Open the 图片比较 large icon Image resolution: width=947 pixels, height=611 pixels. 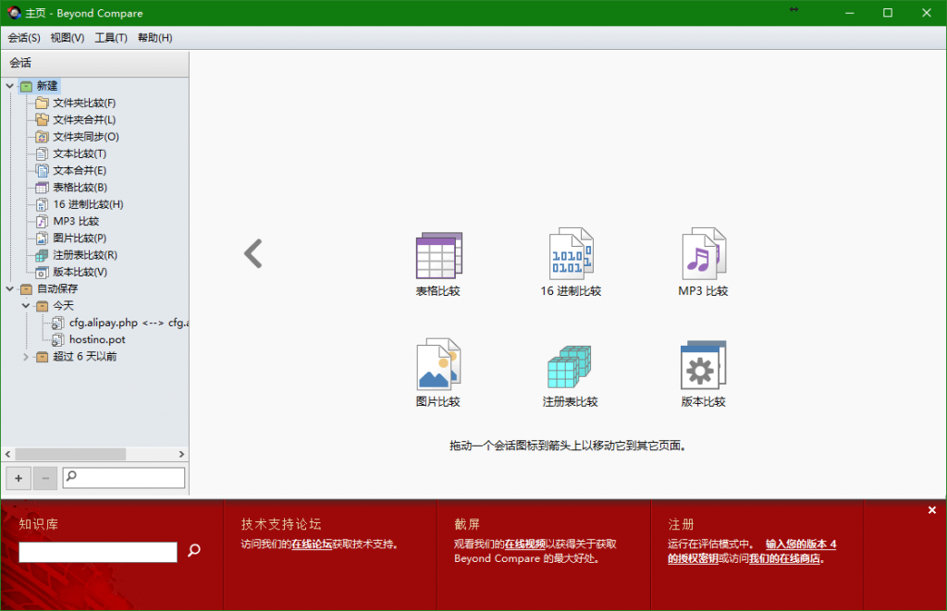438,364
